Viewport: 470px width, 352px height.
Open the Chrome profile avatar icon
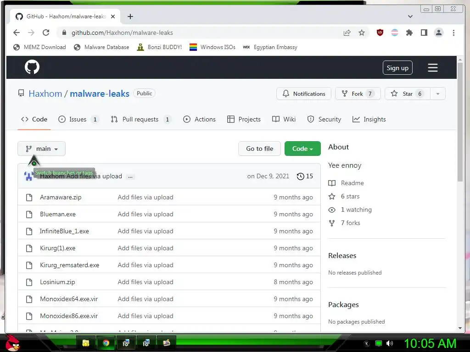point(438,33)
